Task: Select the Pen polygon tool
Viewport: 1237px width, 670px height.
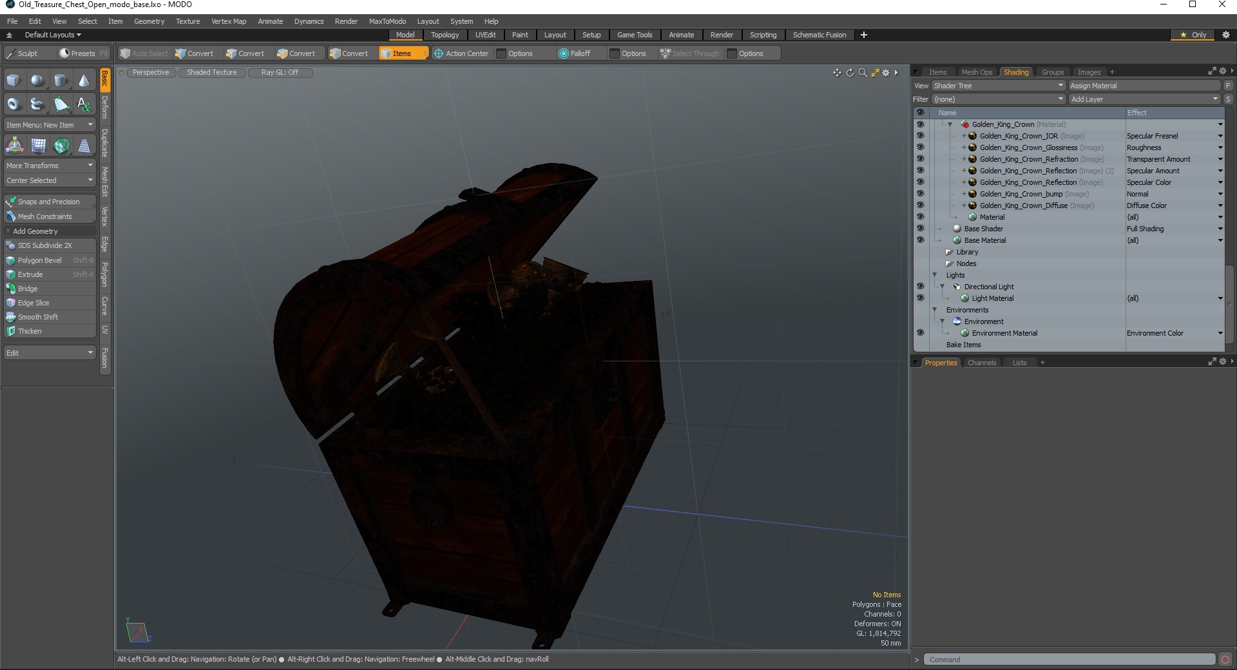Action: click(61, 104)
